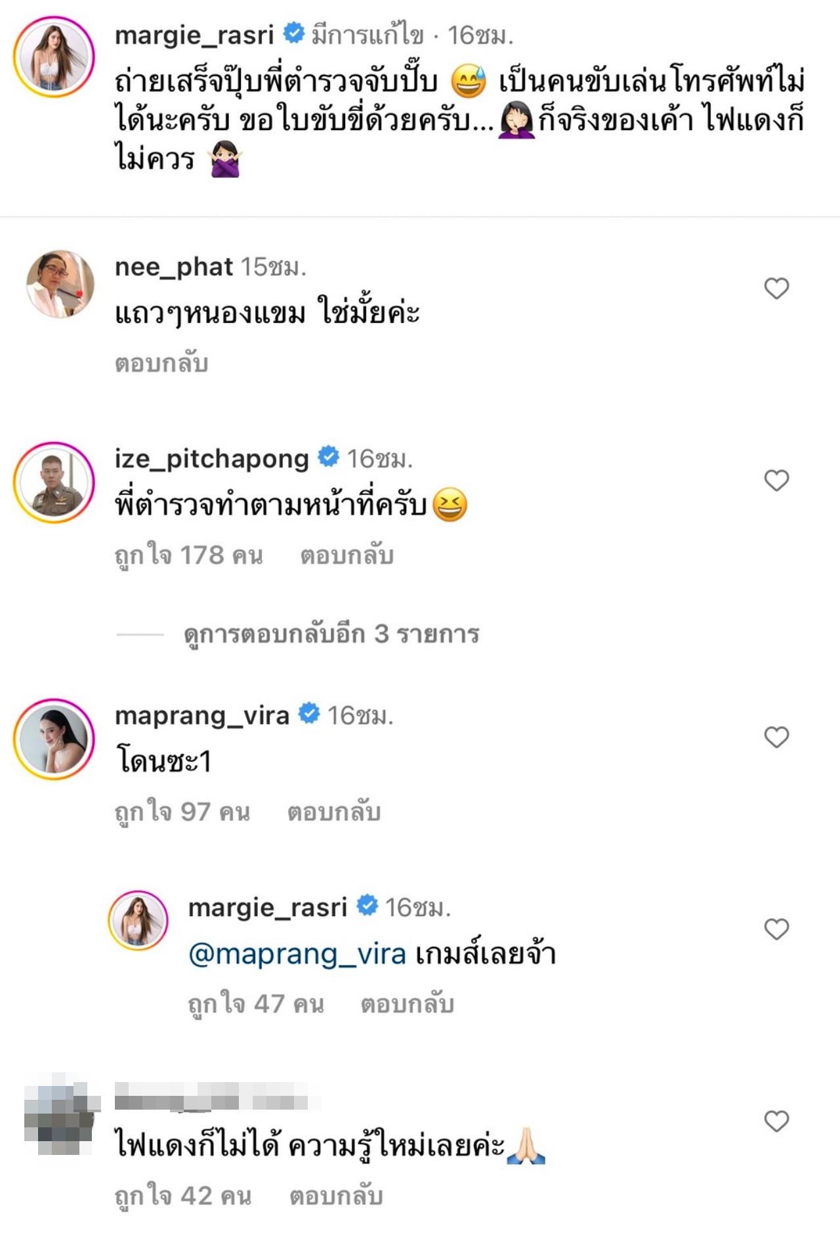
Task: Like ize_pitchapong's comment with the heart
Action: [776, 481]
